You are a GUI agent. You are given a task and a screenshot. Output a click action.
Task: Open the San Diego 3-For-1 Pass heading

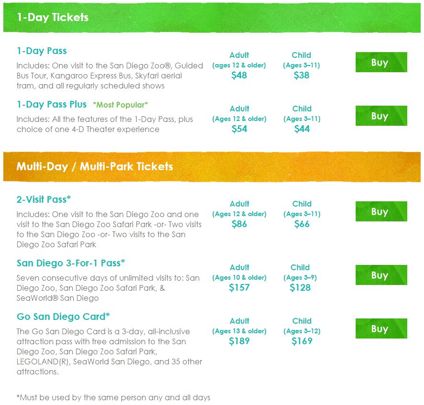(71, 263)
